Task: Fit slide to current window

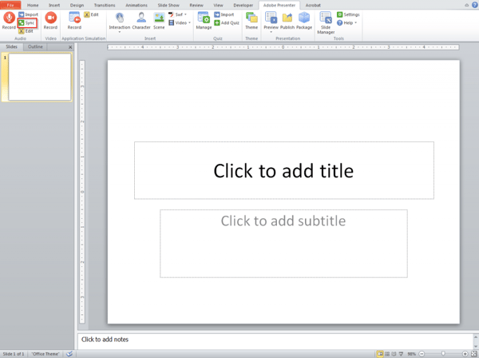Action: pos(473,354)
